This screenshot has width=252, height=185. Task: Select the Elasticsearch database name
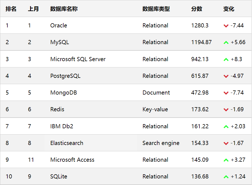[x=67, y=143]
